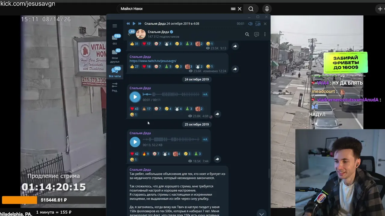Image resolution: width=385 pixels, height=216 pixels.
Task: Click the 147 312 подписчиков subscriber count
Action: coord(163,37)
